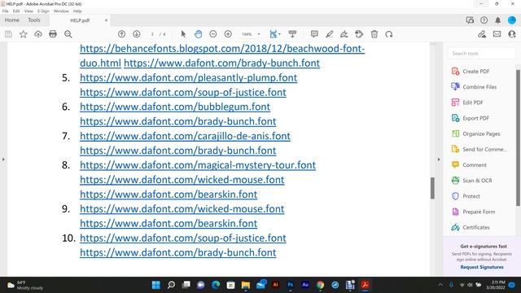This screenshot has width=521, height=293.
Task: Open the Fill & Sign pen icon
Action: (x=482, y=34)
